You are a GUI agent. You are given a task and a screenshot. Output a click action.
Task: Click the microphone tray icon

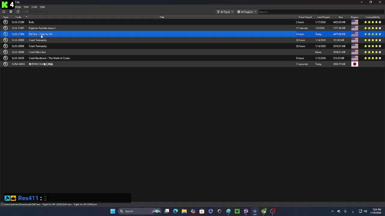[x=345, y=211]
